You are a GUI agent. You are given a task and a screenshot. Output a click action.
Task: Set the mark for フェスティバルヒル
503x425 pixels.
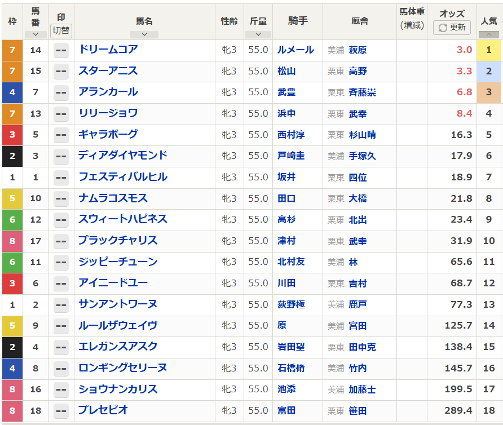61,178
